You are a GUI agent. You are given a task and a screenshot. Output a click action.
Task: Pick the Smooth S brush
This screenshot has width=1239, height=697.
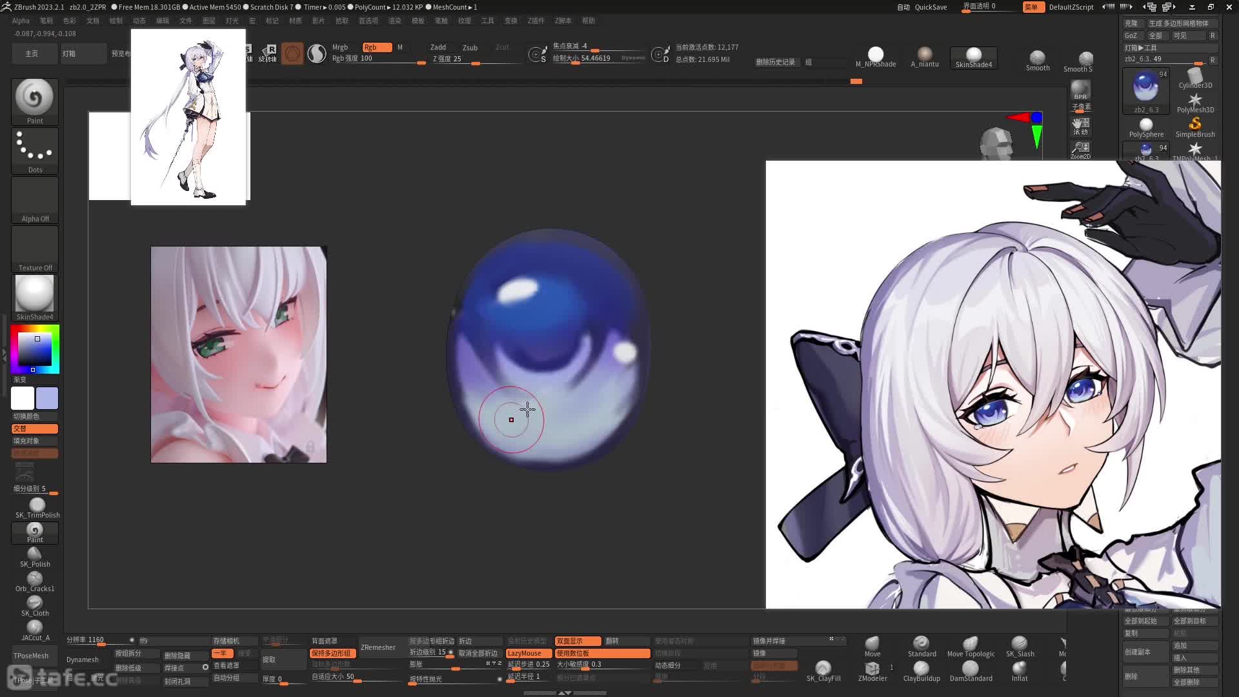tap(1078, 62)
